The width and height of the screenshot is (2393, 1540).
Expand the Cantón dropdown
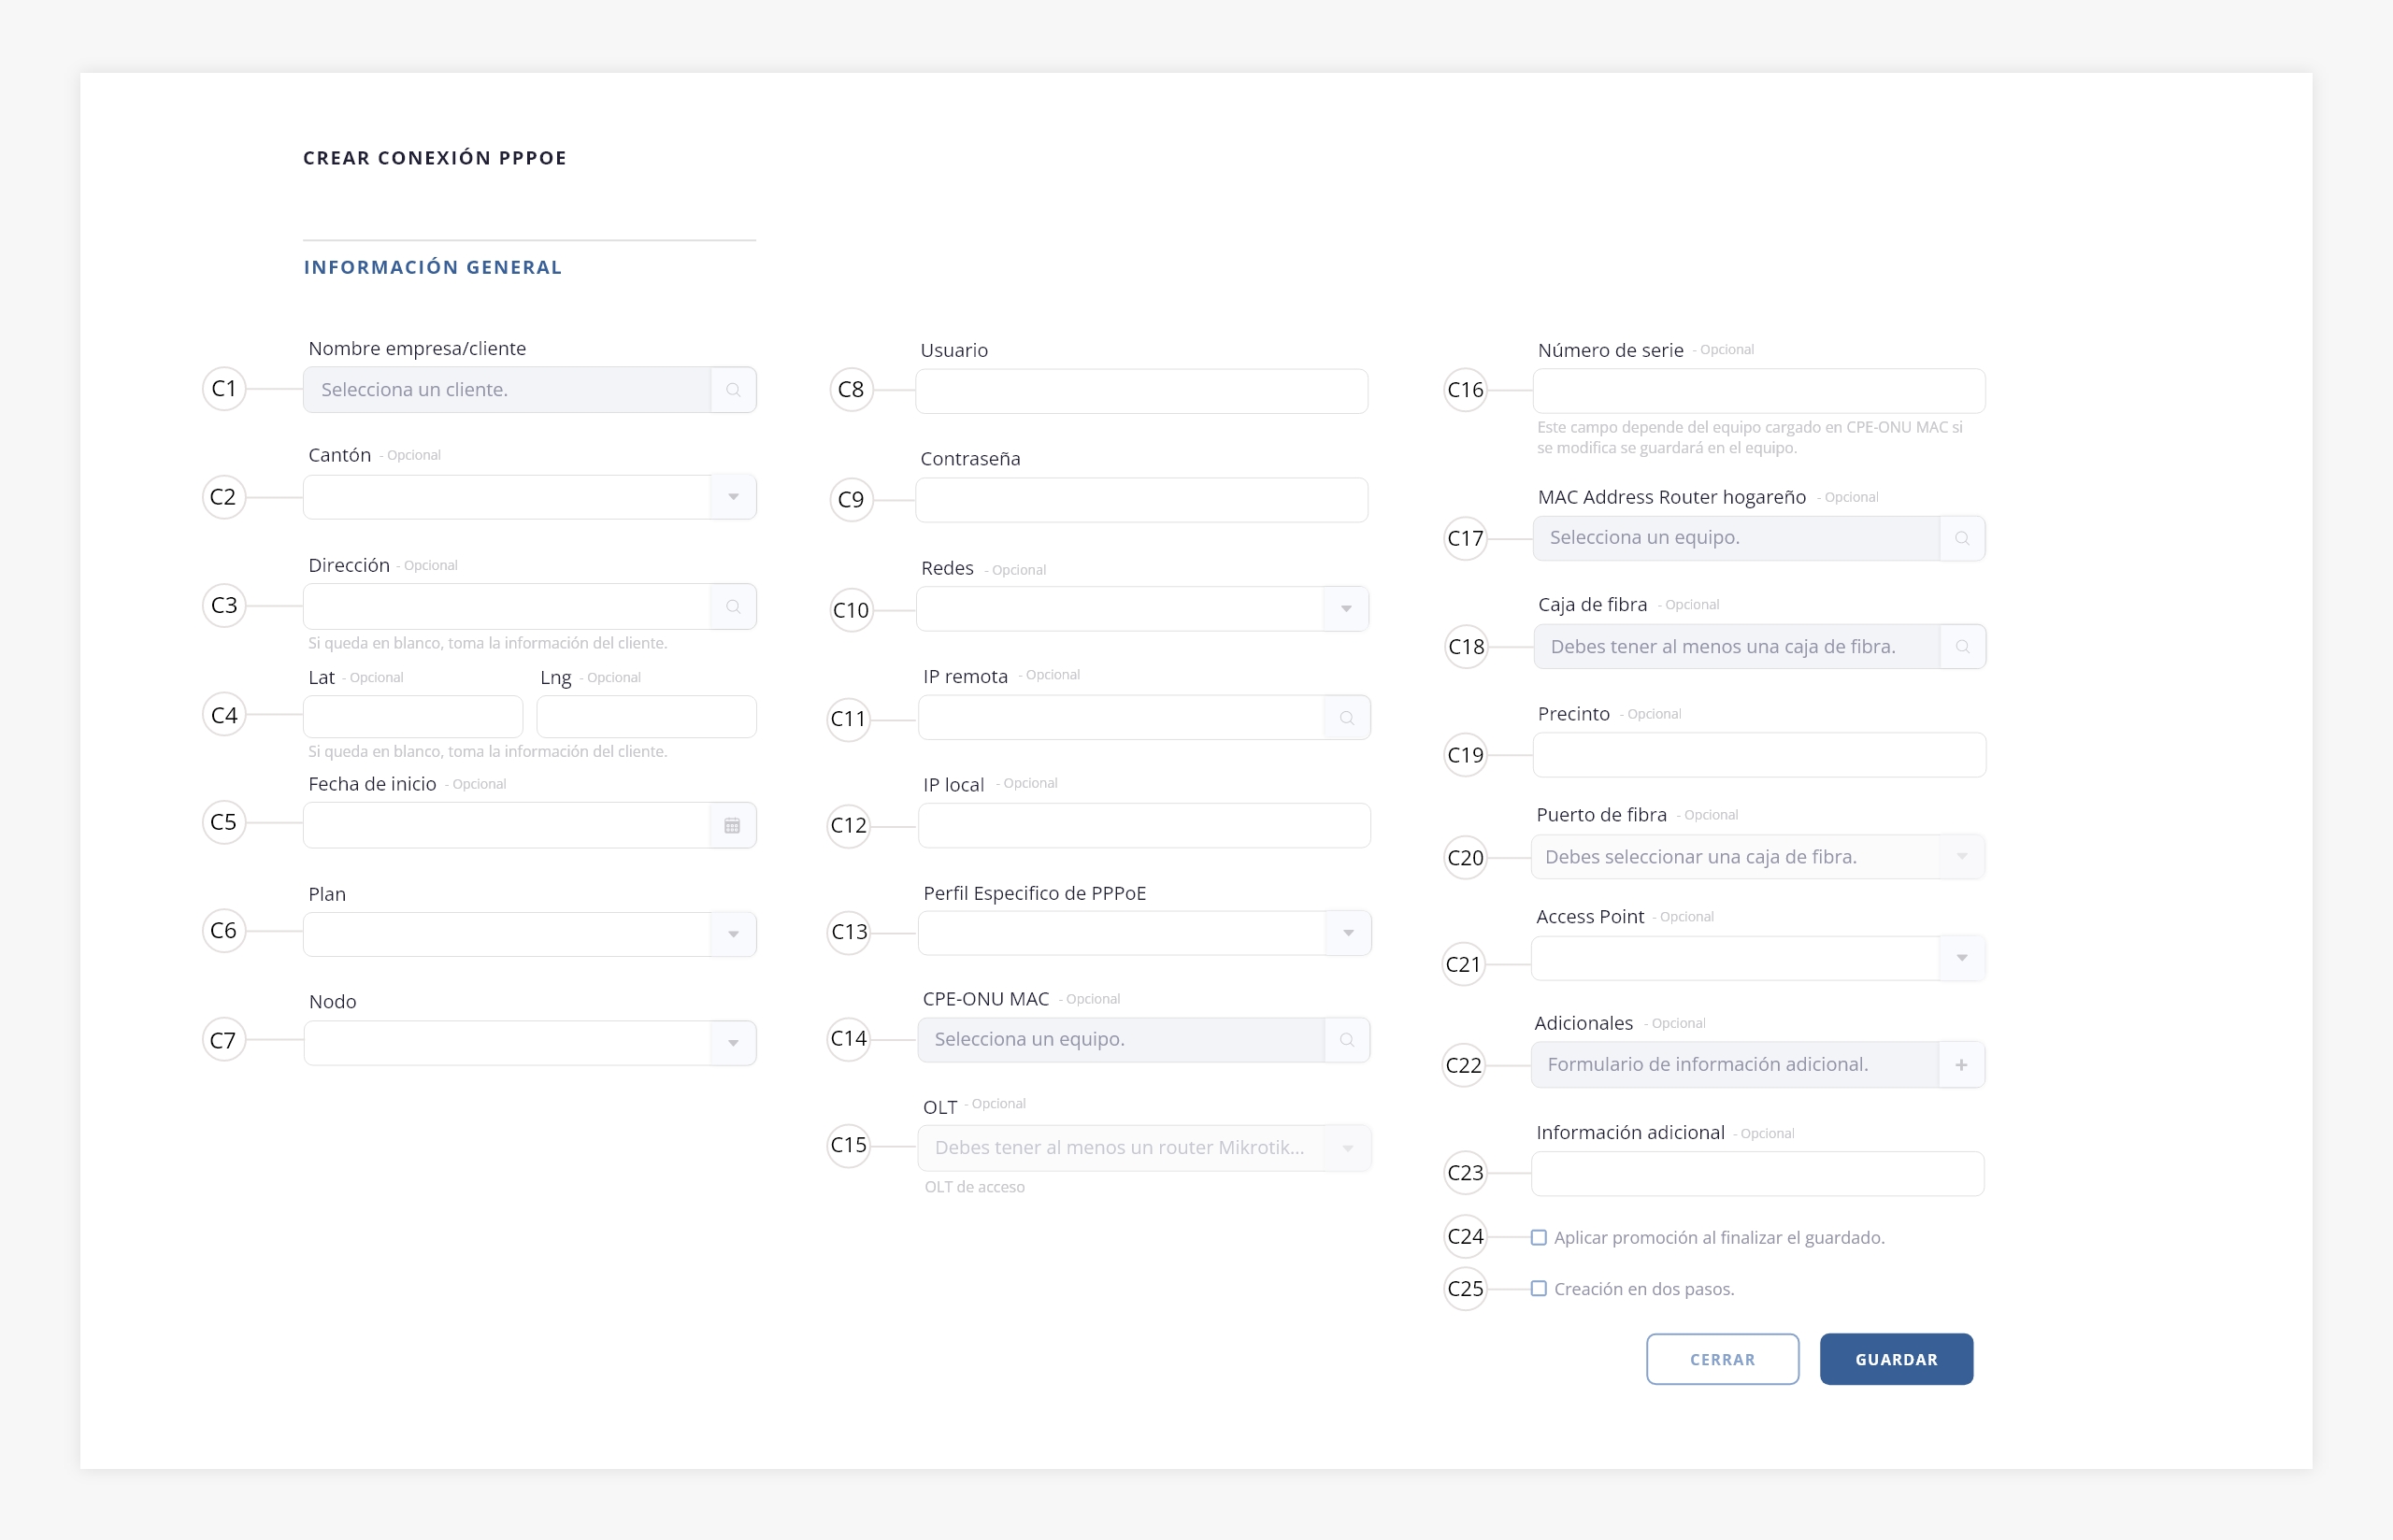coord(530,497)
